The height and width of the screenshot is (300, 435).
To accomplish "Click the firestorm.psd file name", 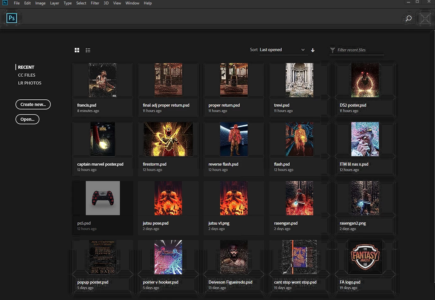I will (155, 164).
